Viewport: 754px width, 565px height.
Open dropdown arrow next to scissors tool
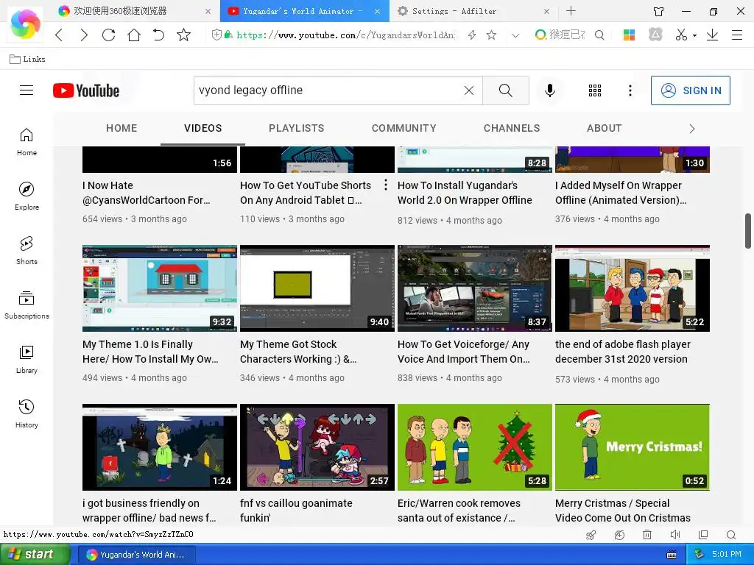tap(694, 35)
